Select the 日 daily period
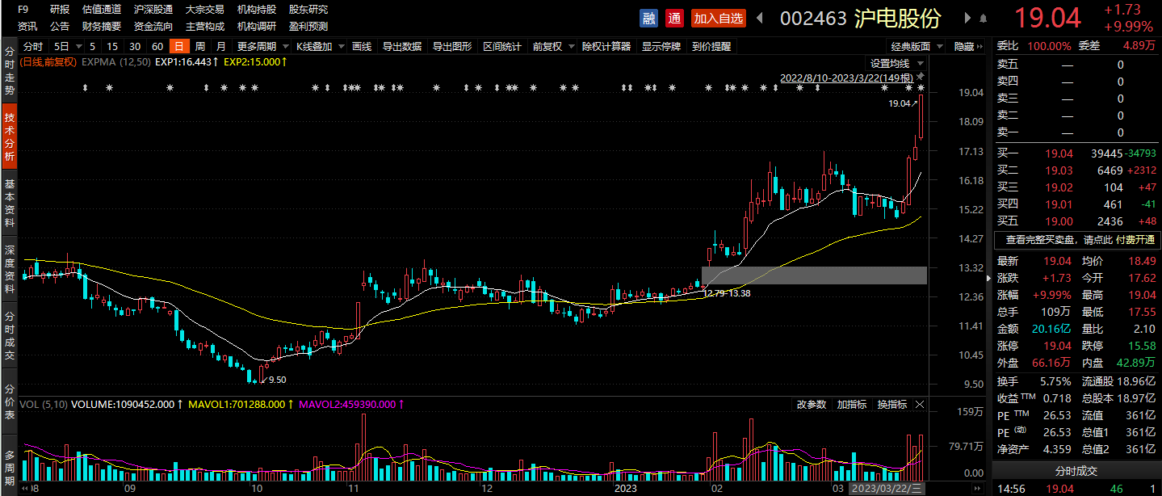1162x496 pixels. coord(178,46)
